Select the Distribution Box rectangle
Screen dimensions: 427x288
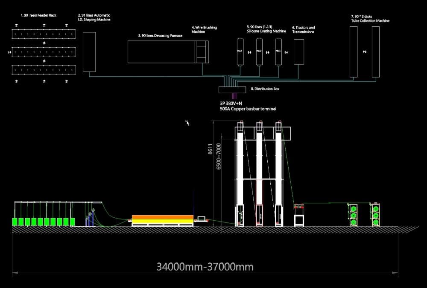pos(232,90)
